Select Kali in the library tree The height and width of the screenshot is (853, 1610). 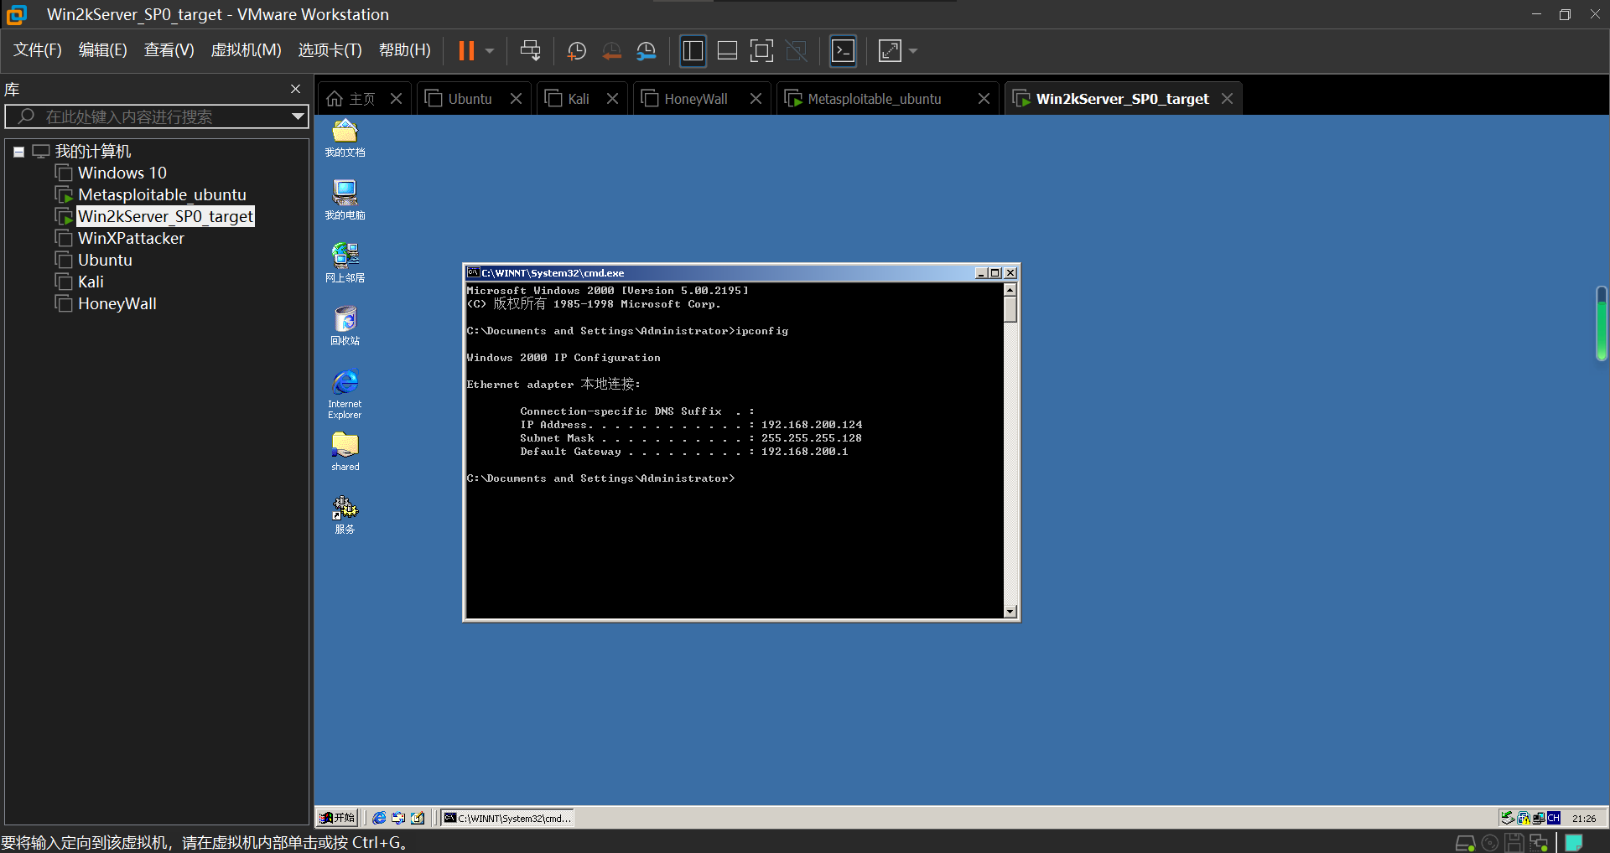tap(91, 282)
